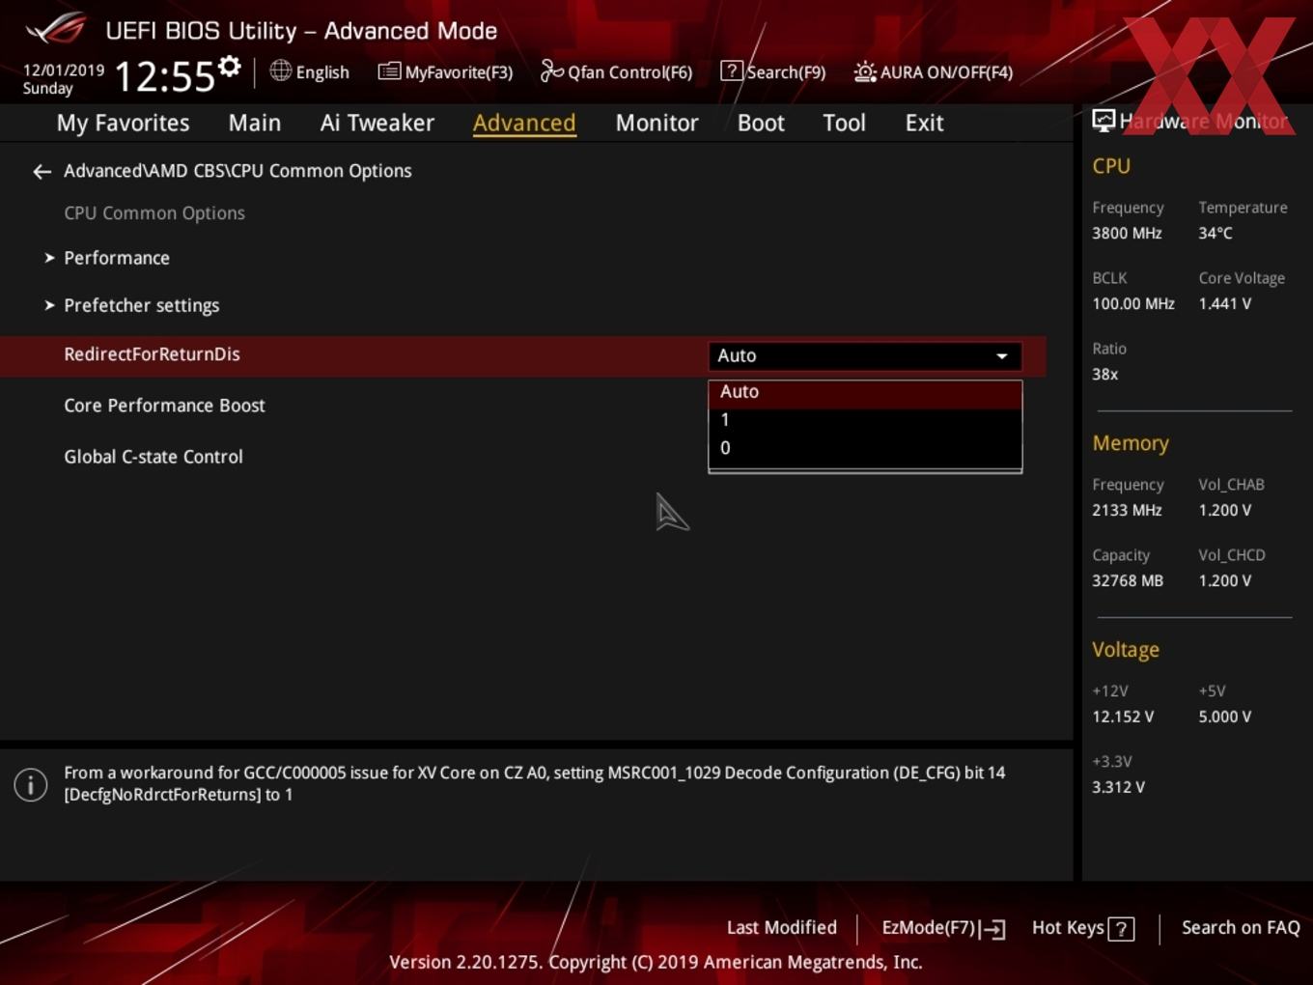Screen dimensions: 1313x985
Task: Click the +3.3V value 3.312 V
Action: tap(1118, 788)
